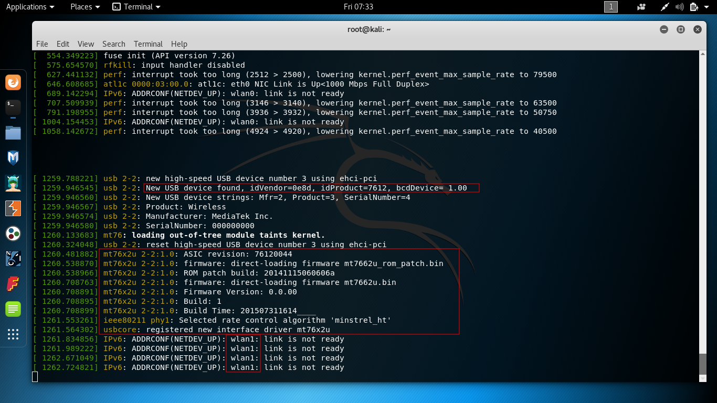Screen dimensions: 717x403
Task: Open the Terminal icon in the dock
Action: pos(13,108)
